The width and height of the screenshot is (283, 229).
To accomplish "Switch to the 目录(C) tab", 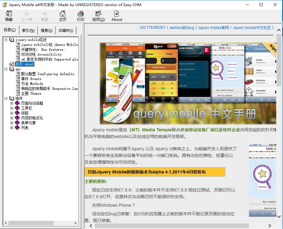I will (10, 30).
